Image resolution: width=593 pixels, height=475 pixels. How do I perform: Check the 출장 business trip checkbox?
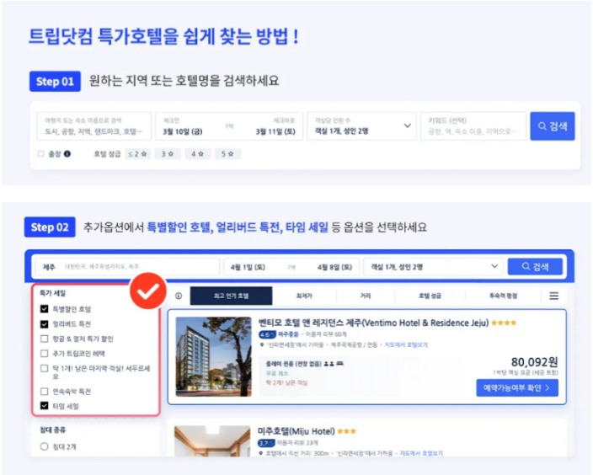[40, 154]
